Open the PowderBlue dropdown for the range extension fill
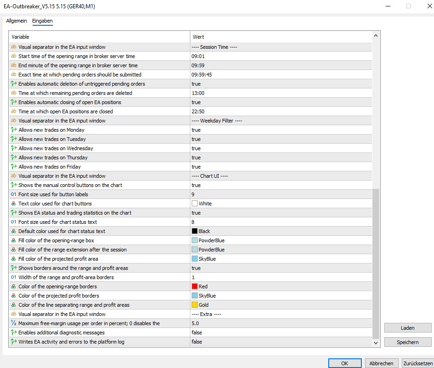This screenshot has height=368, width=434. tap(281, 250)
